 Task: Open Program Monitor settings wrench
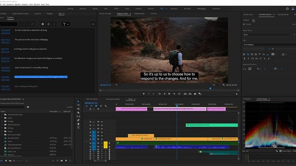[x=224, y=85]
